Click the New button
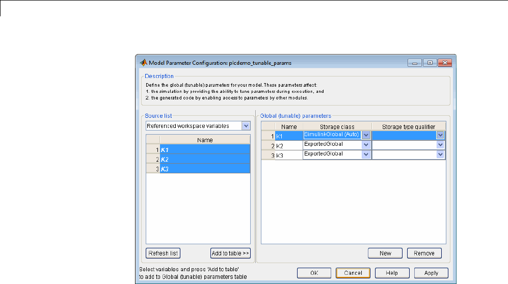 [385, 253]
